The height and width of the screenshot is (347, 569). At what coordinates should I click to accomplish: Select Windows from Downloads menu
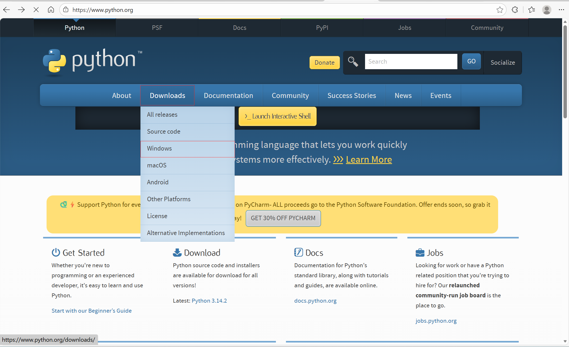point(159,148)
